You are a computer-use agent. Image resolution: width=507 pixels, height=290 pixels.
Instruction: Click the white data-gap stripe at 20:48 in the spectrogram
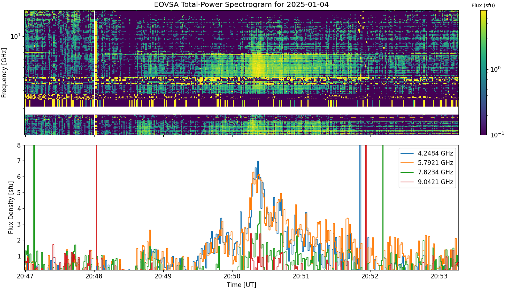[x=95, y=72]
